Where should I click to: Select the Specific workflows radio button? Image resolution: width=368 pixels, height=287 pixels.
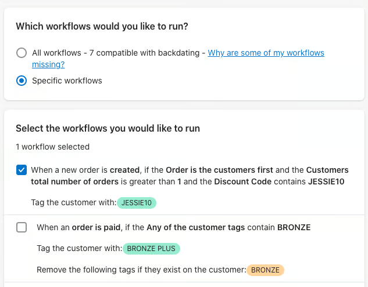point(22,81)
